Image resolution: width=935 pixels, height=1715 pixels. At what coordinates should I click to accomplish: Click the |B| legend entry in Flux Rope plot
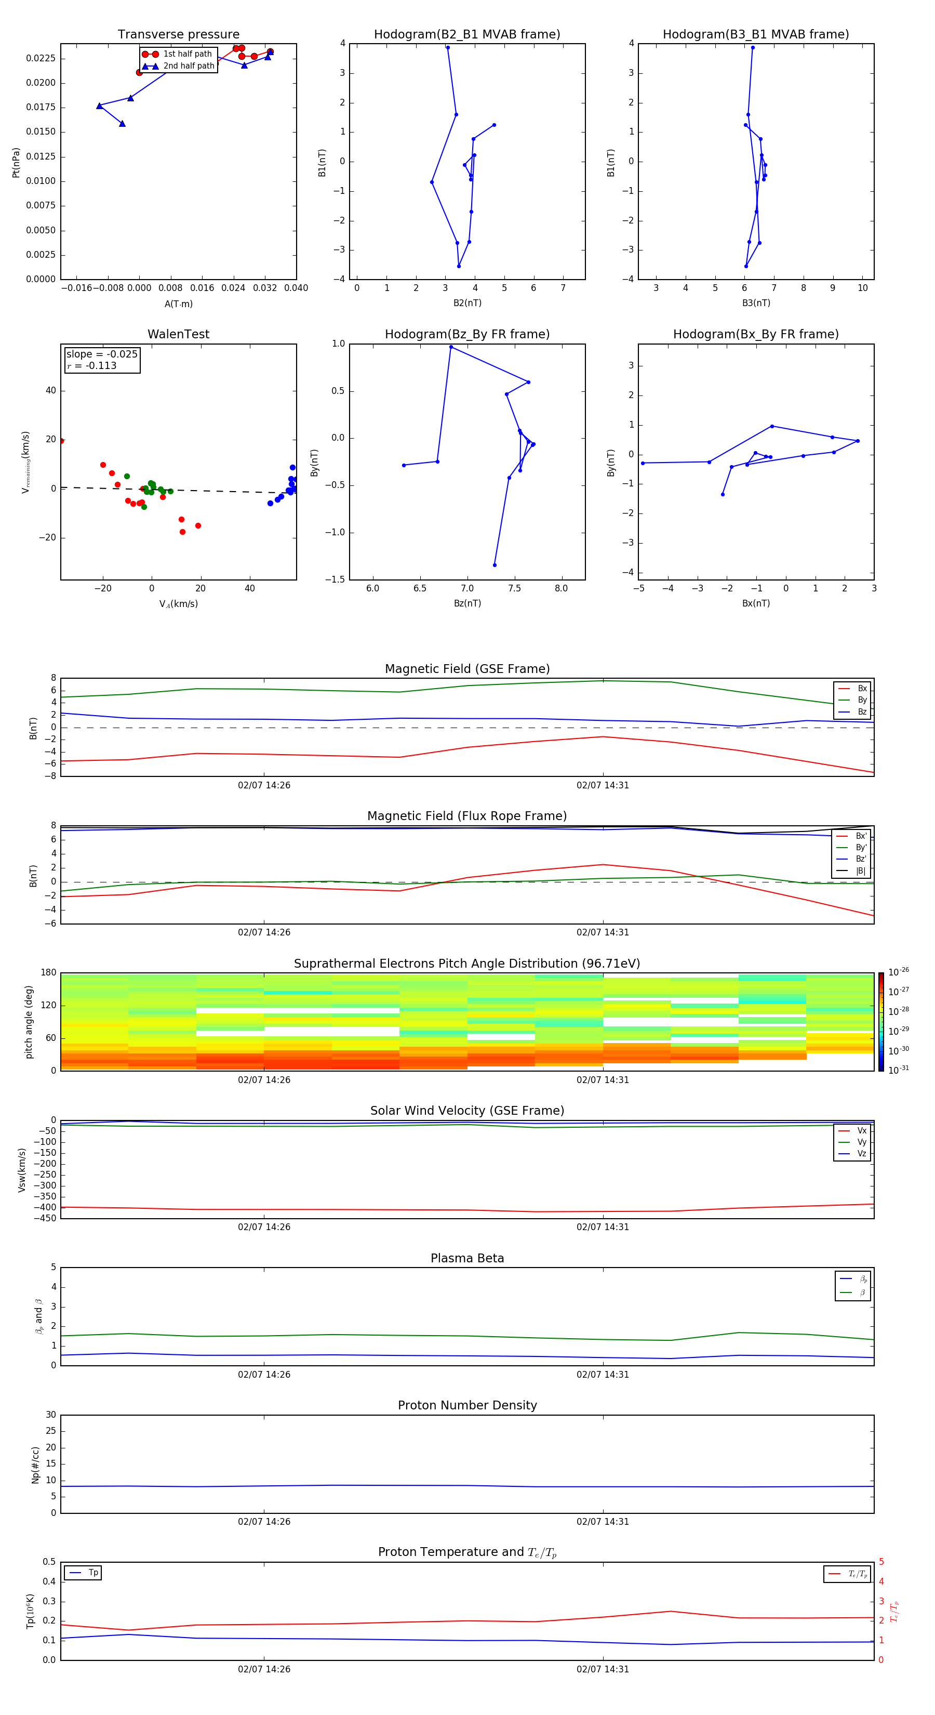click(x=852, y=872)
